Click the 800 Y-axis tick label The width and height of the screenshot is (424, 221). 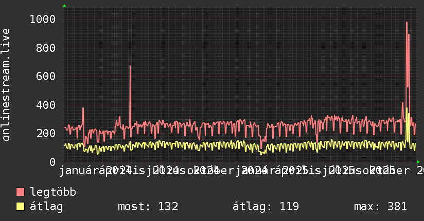(x=46, y=48)
